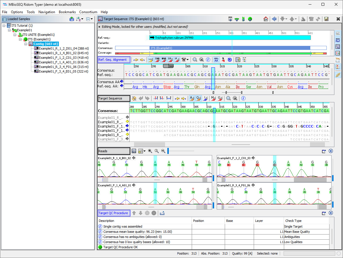Click Target Sequence info icon
The height and width of the screenshot is (258, 343).
[243, 98]
